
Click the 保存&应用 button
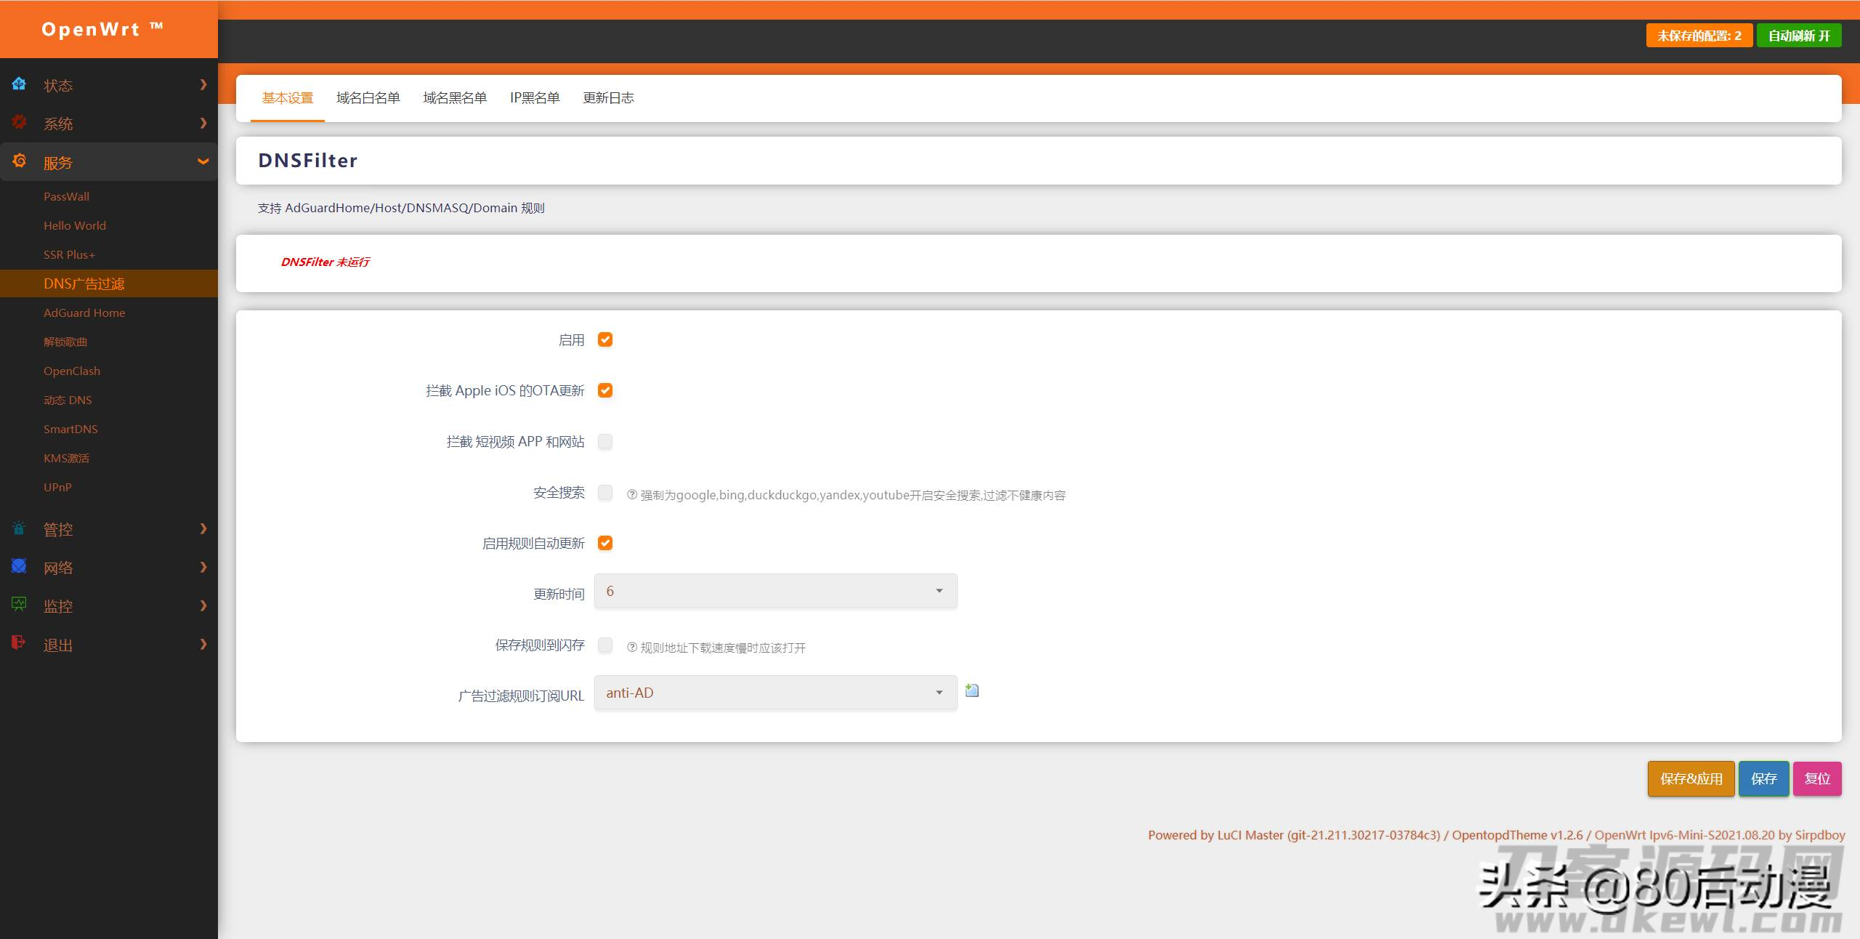tap(1691, 778)
